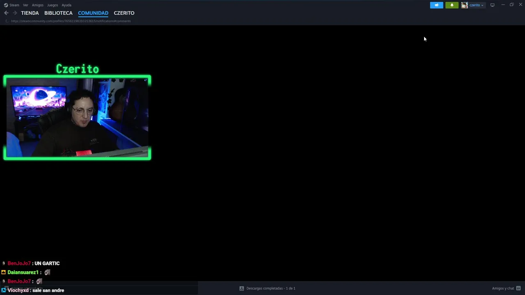Click the steamcommunity URL address text
The height and width of the screenshot is (295, 525).
point(71,21)
